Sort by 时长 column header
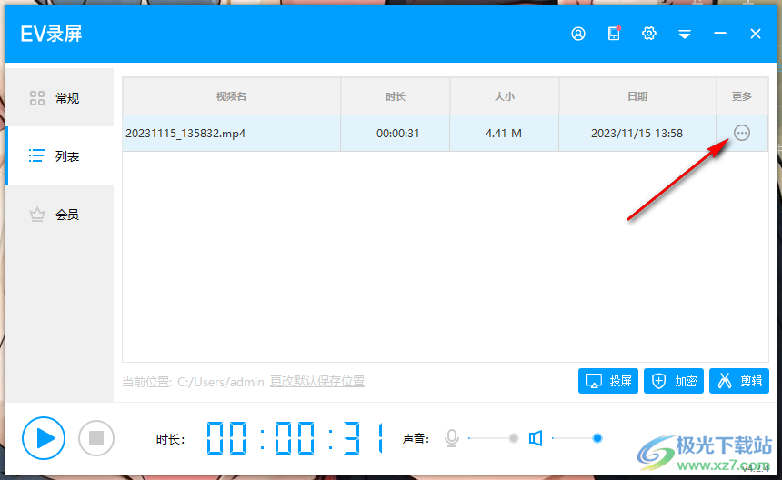782x480 pixels. pos(396,96)
